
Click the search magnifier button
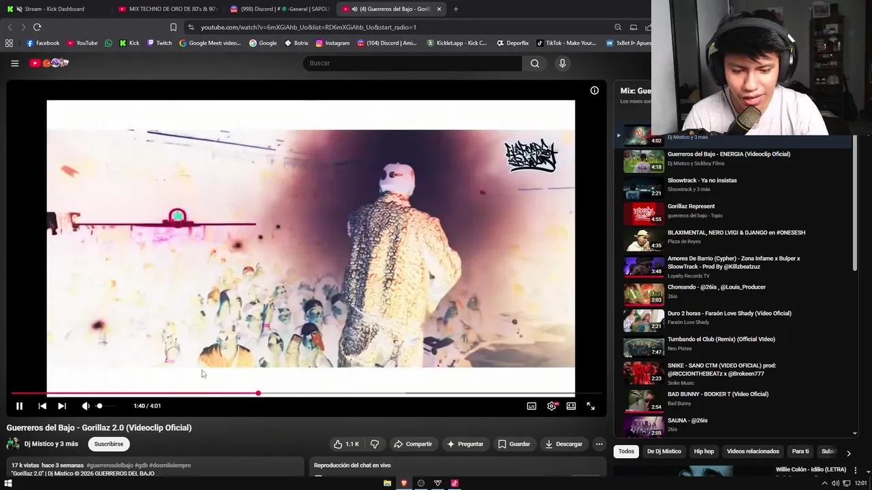535,63
